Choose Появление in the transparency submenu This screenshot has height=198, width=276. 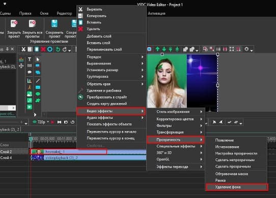(x=236, y=140)
